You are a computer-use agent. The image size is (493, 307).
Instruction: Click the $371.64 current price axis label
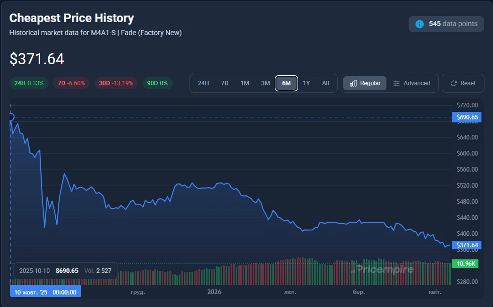(467, 245)
